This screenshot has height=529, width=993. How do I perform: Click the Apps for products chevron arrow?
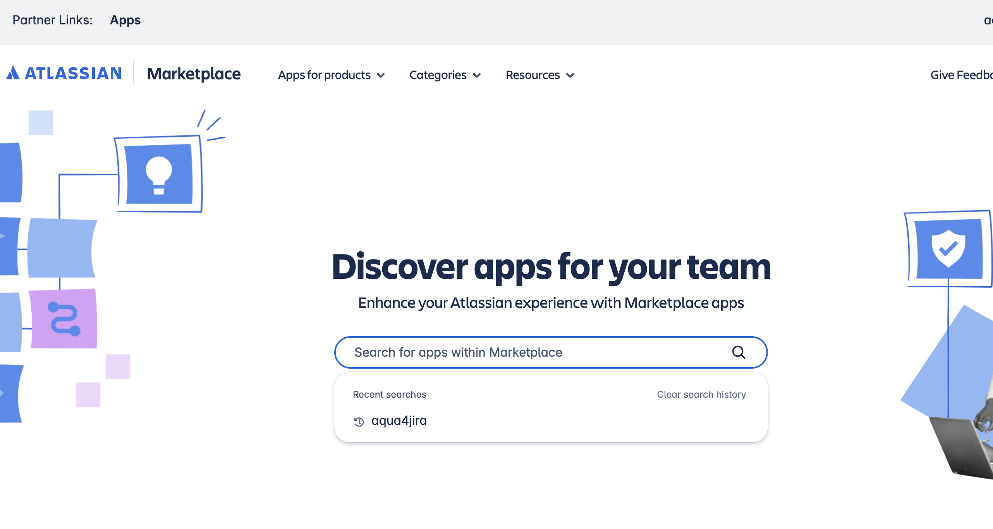tap(381, 75)
